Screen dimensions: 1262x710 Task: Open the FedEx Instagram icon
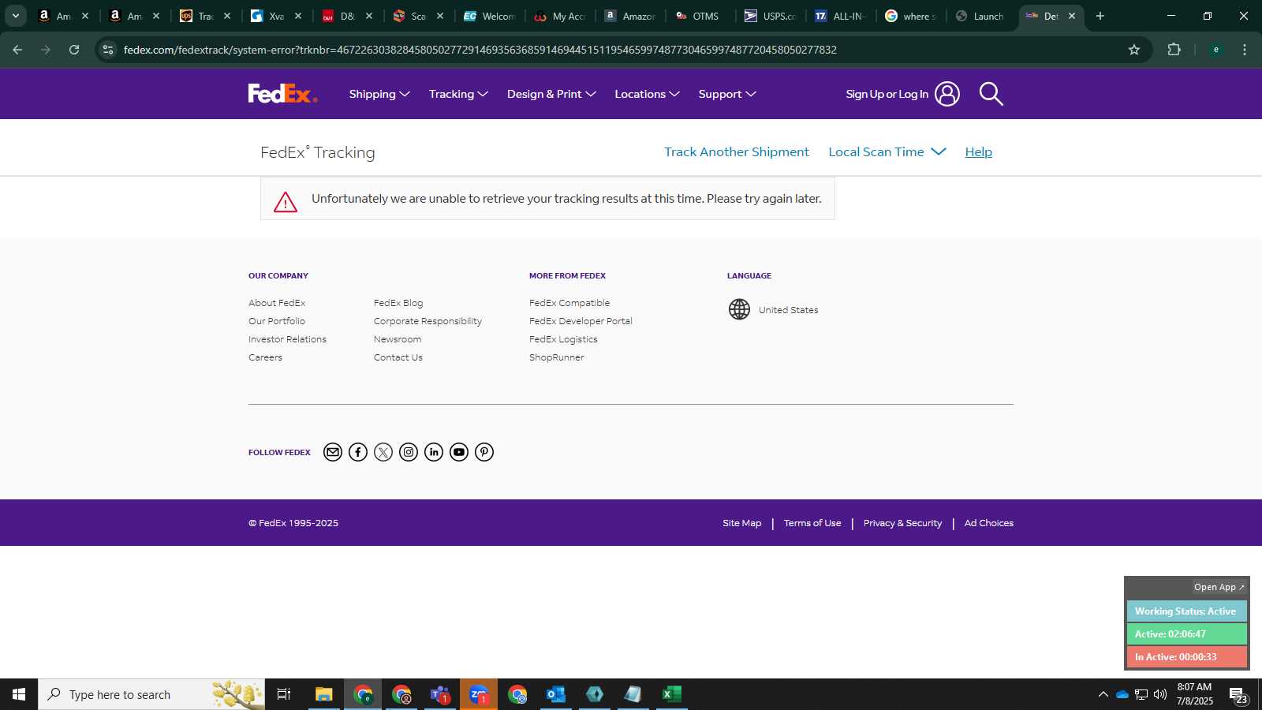pyautogui.click(x=409, y=452)
